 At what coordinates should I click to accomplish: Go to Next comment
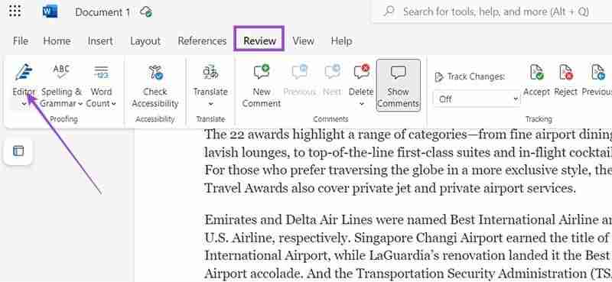point(332,81)
